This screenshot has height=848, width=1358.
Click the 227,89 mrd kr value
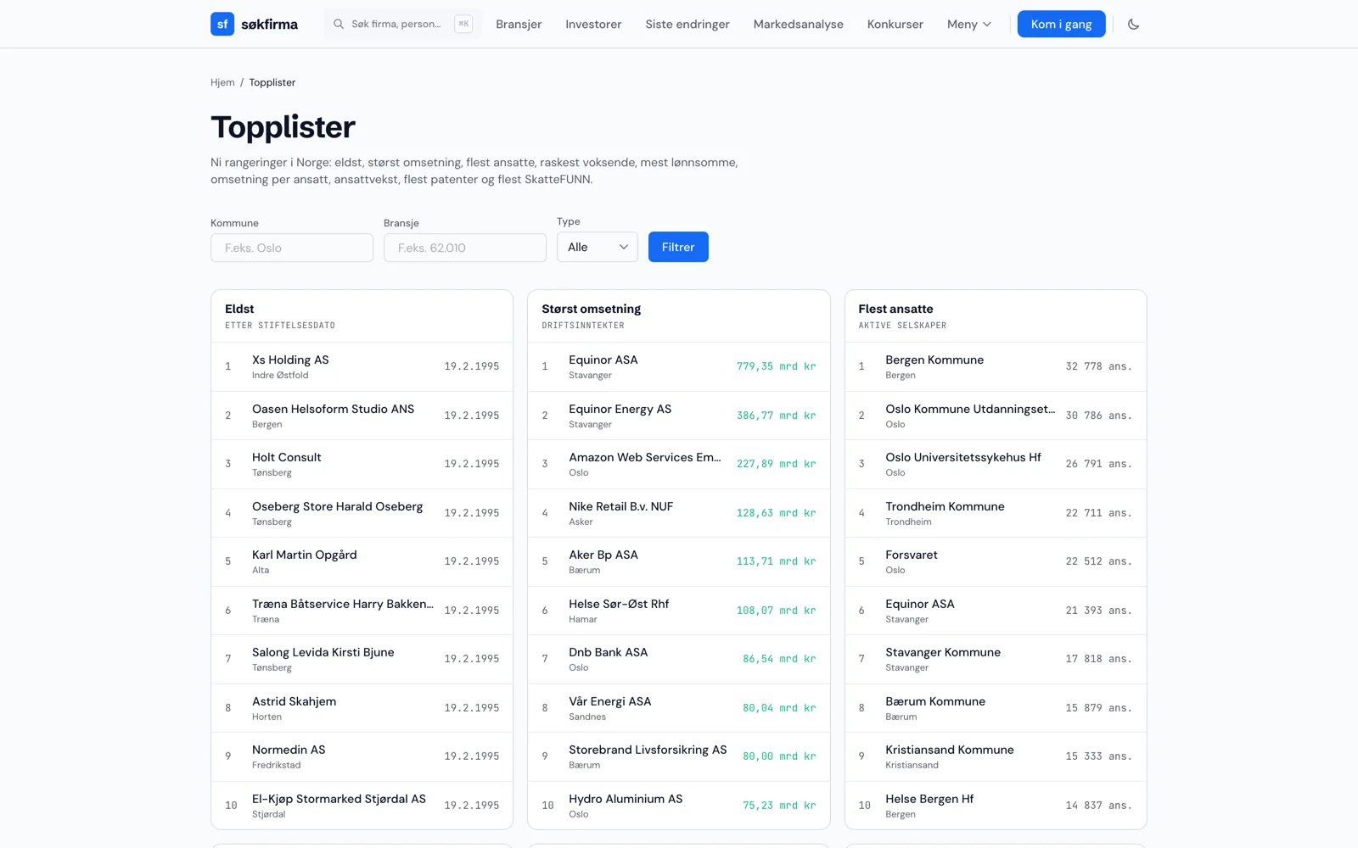coord(776,464)
